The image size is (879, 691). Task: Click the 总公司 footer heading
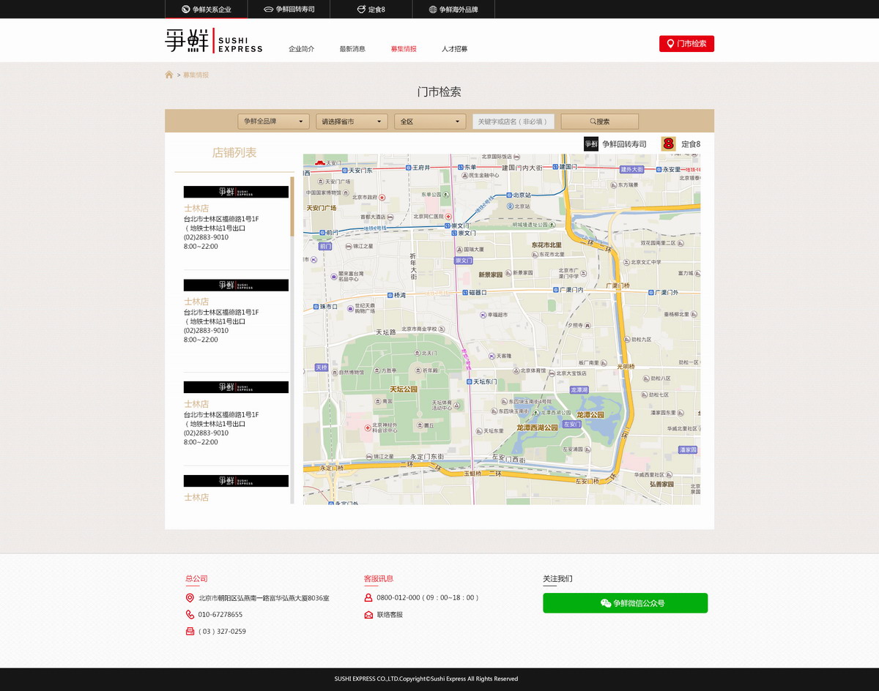(x=196, y=579)
